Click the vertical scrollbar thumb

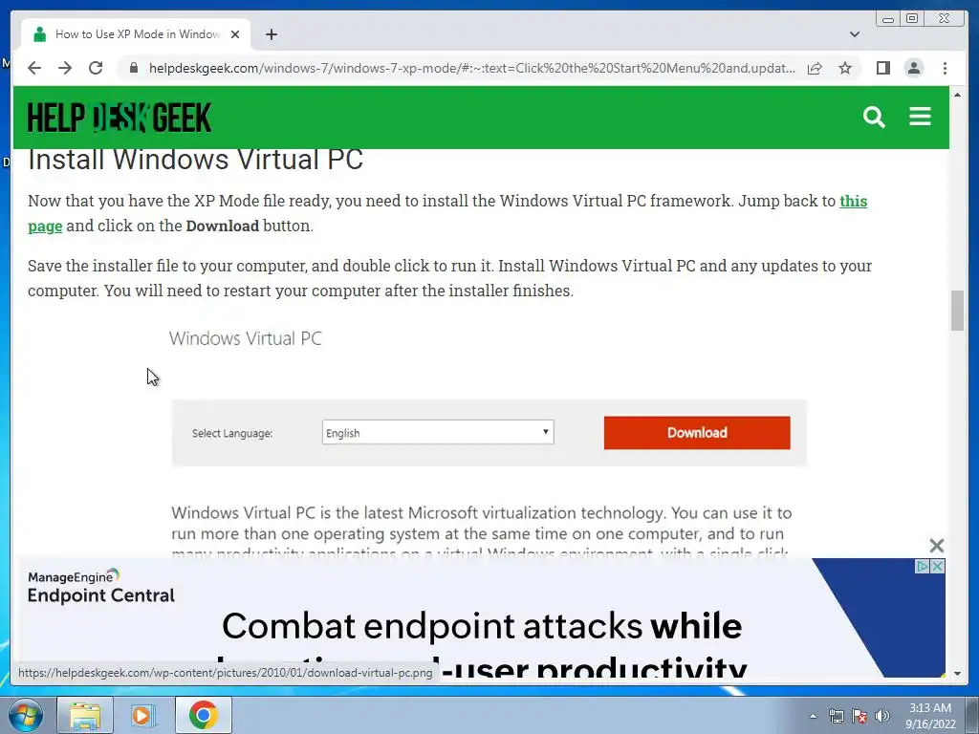(957, 311)
